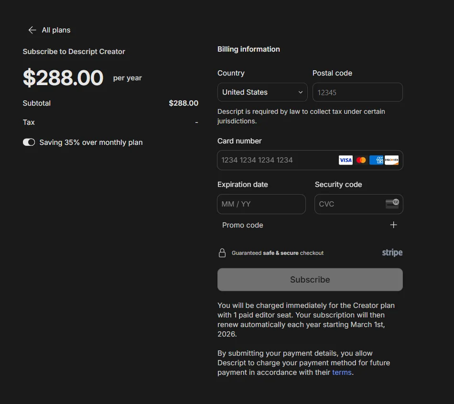Image resolution: width=454 pixels, height=404 pixels.
Task: Click the Visa card brand icon
Action: 345,160
